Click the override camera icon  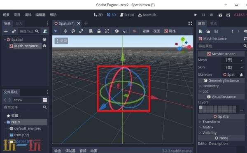pyautogui.click(x=134, y=31)
